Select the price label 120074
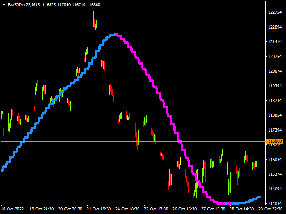Image resolution: width=286 pixels, height=214 pixels. [275, 71]
